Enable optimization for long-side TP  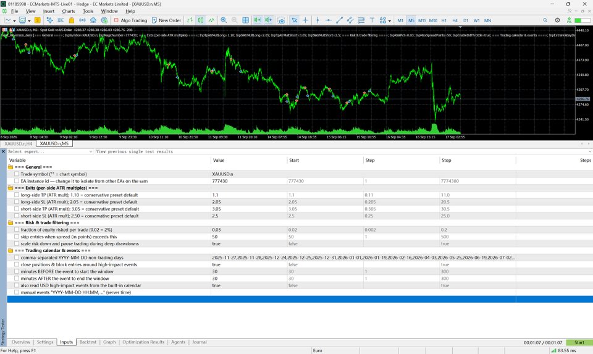(17, 195)
